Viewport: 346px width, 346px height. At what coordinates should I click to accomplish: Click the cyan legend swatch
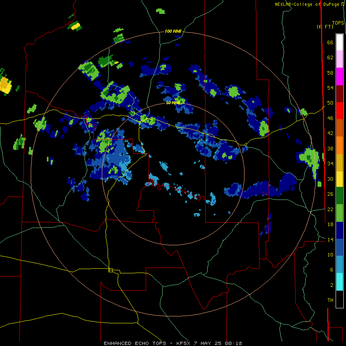coord(339,282)
